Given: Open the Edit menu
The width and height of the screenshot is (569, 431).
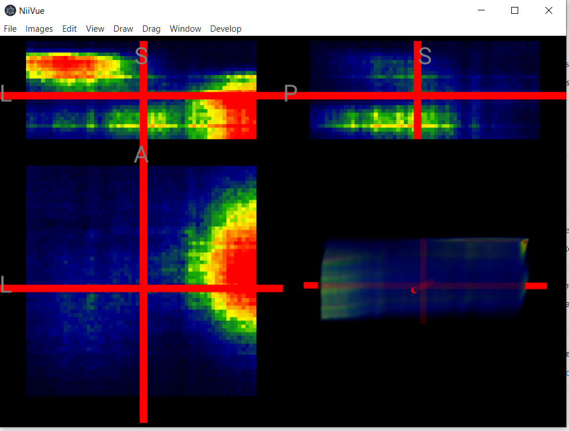Looking at the screenshot, I should pos(69,28).
